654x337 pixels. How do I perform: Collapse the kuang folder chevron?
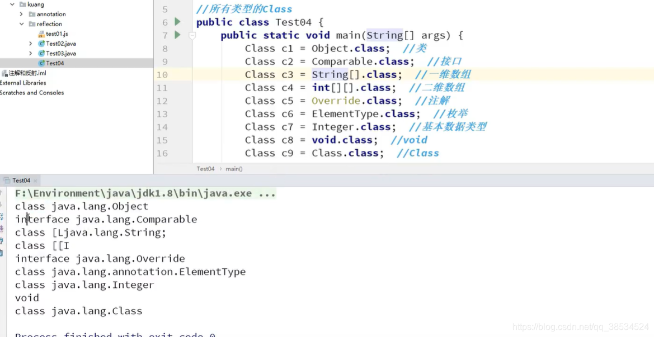12,4
